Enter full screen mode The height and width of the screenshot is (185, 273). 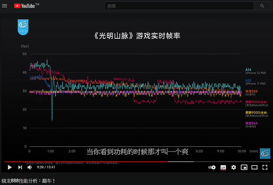(x=265, y=168)
